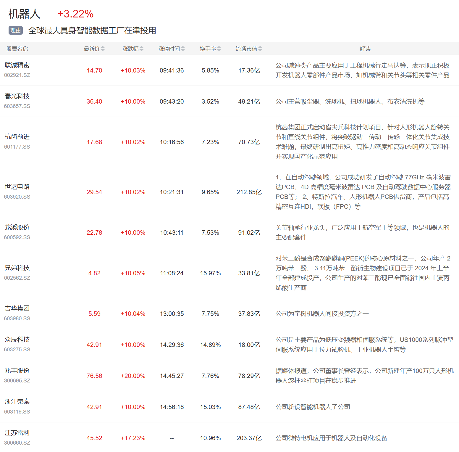Click on 兄弟科技 stock name
This screenshot has height=452, width=459.
[17, 268]
